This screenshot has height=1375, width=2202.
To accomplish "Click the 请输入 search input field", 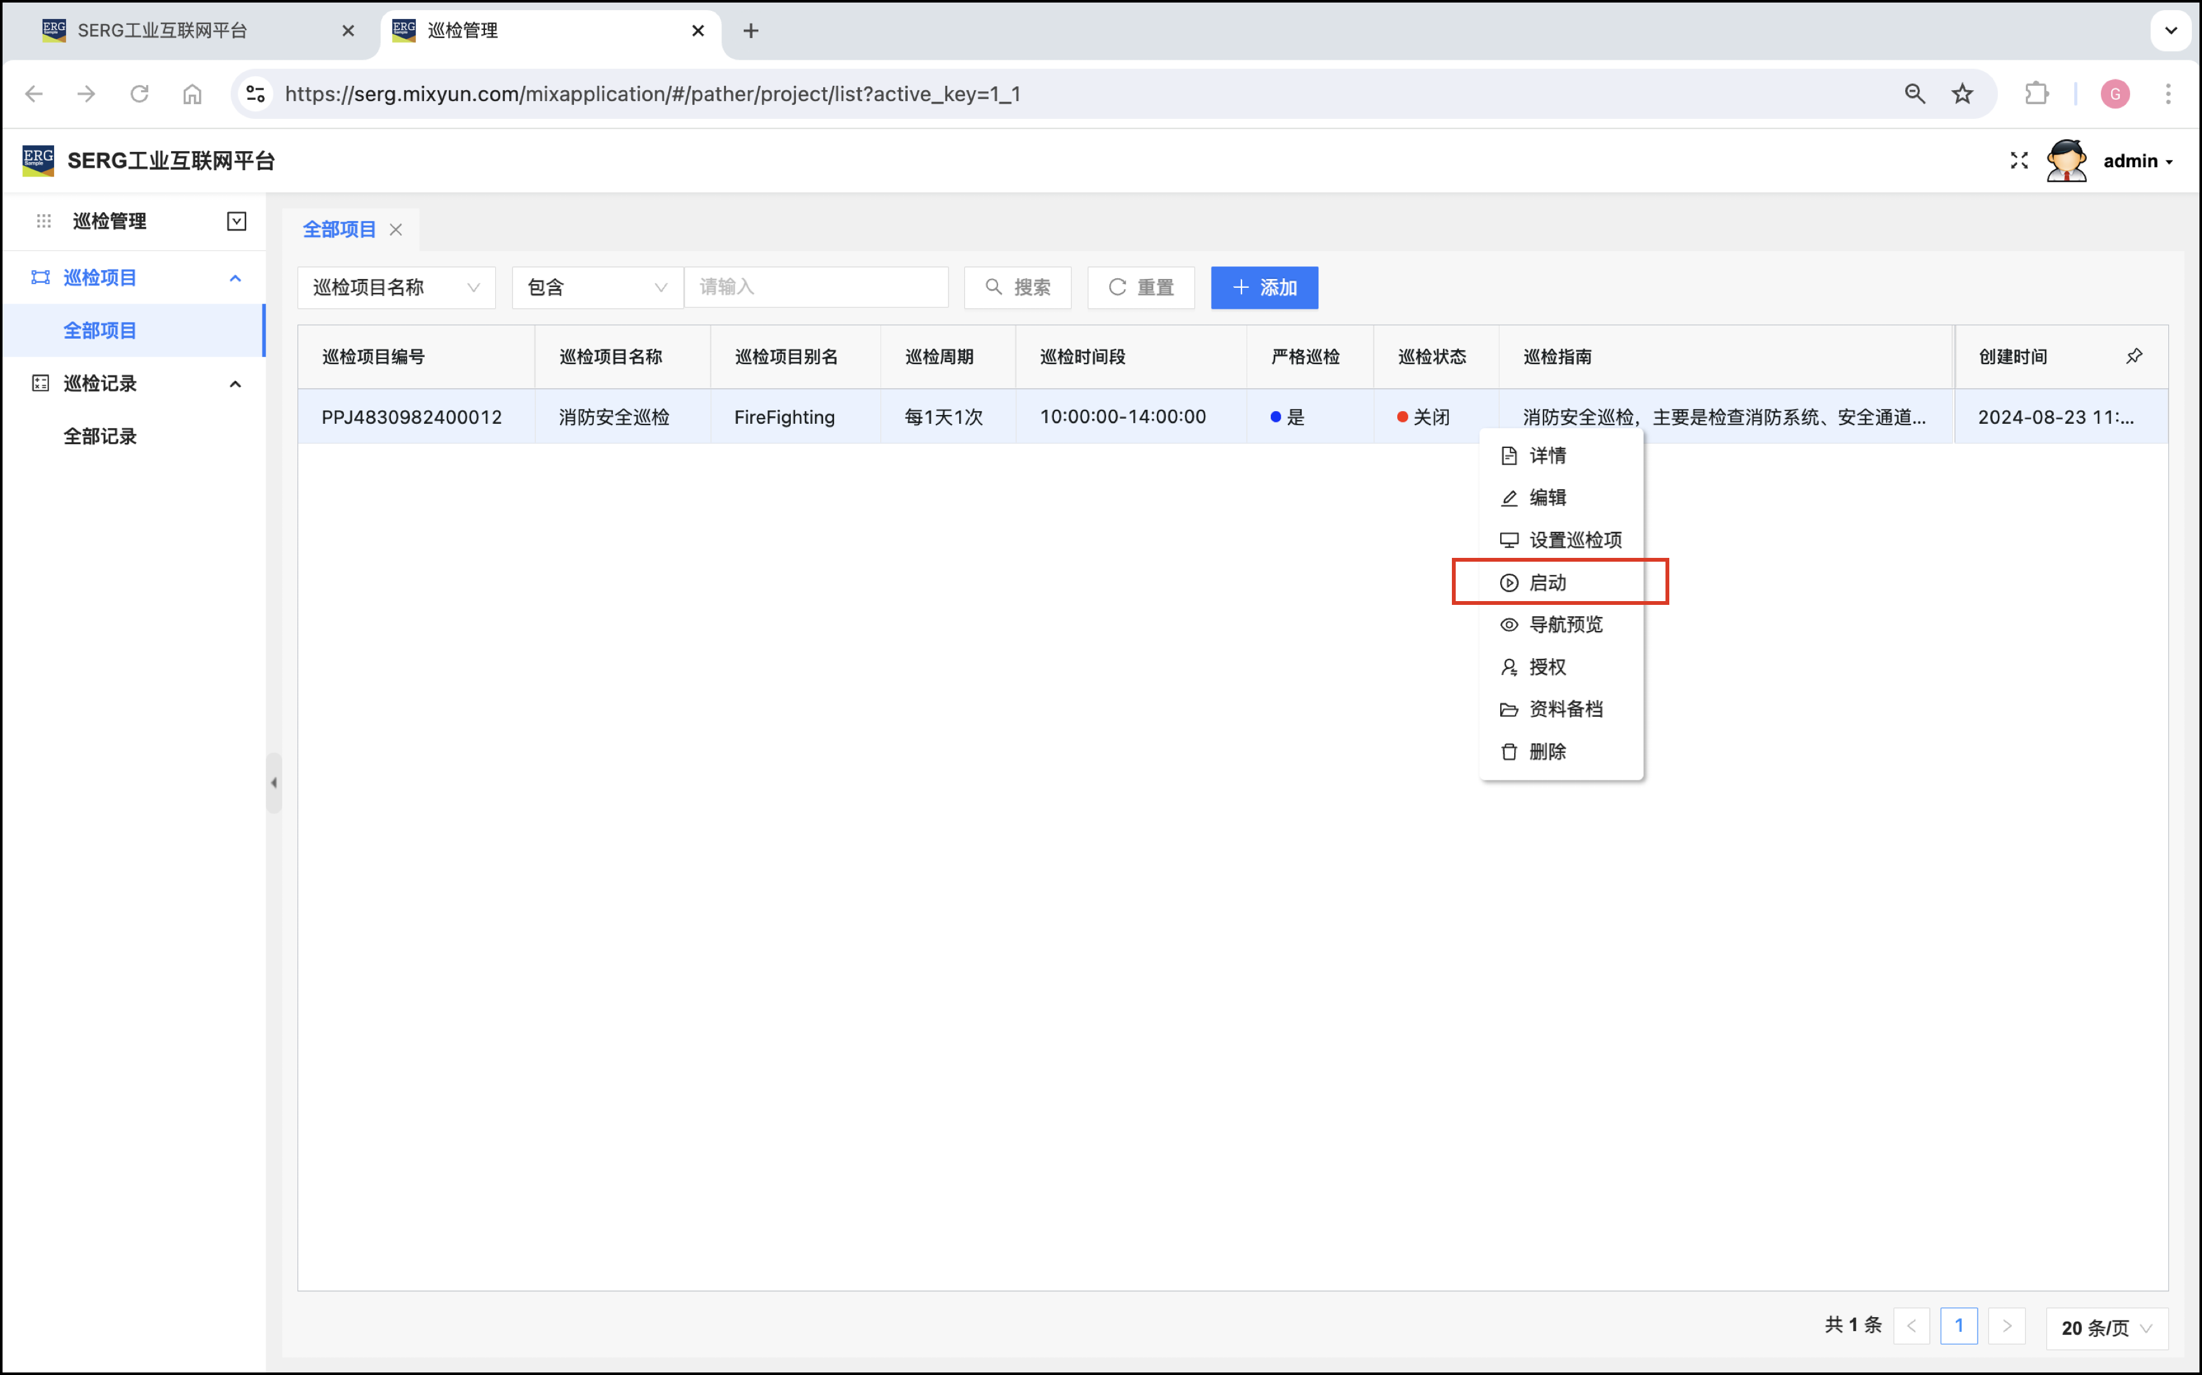I will (x=815, y=287).
